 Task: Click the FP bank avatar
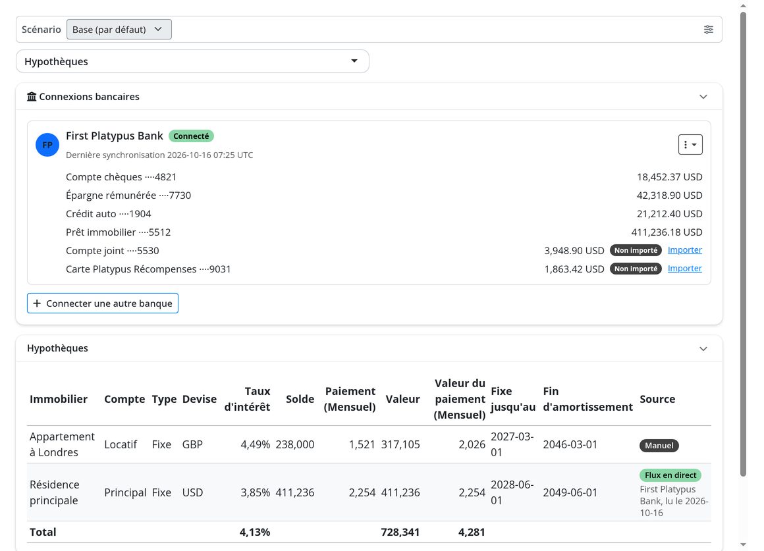click(47, 145)
